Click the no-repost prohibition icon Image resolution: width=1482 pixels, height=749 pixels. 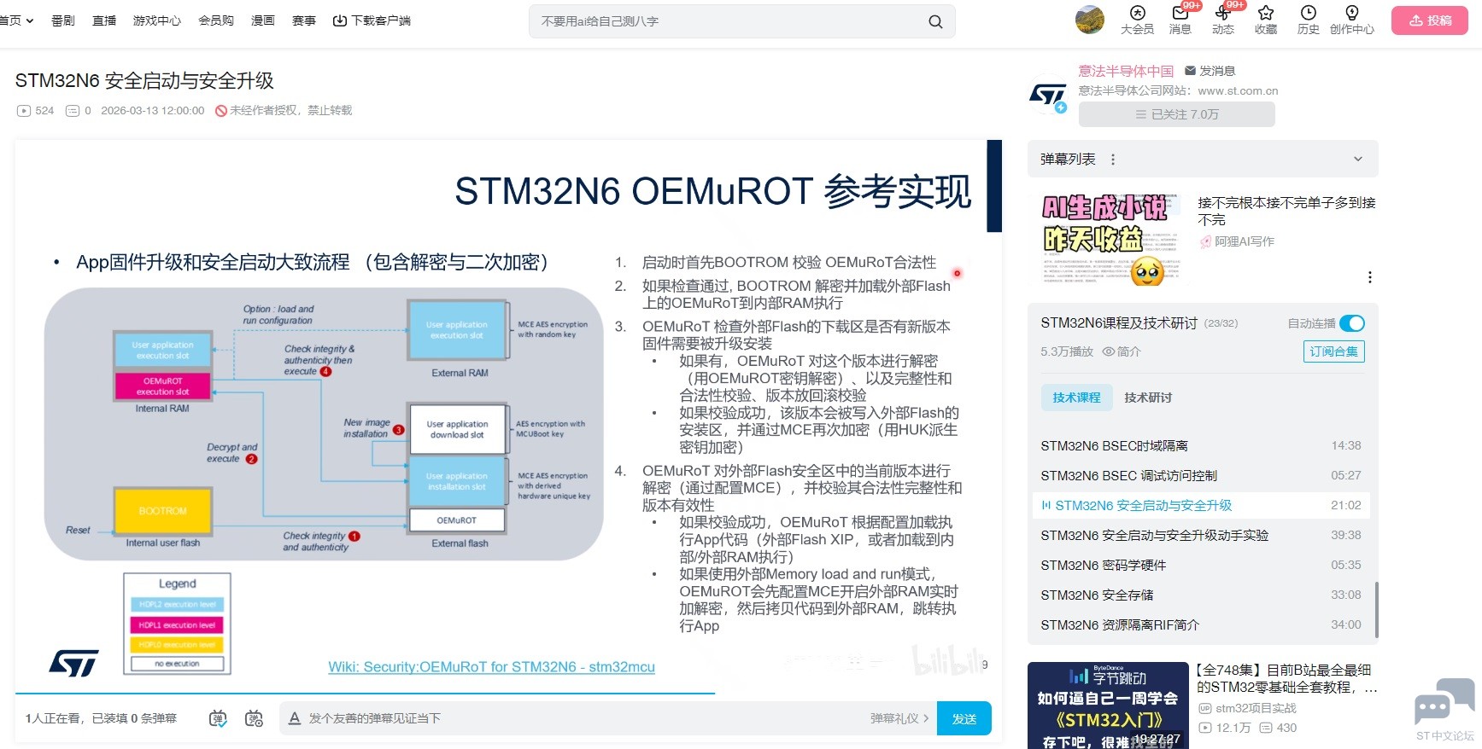pyautogui.click(x=221, y=111)
